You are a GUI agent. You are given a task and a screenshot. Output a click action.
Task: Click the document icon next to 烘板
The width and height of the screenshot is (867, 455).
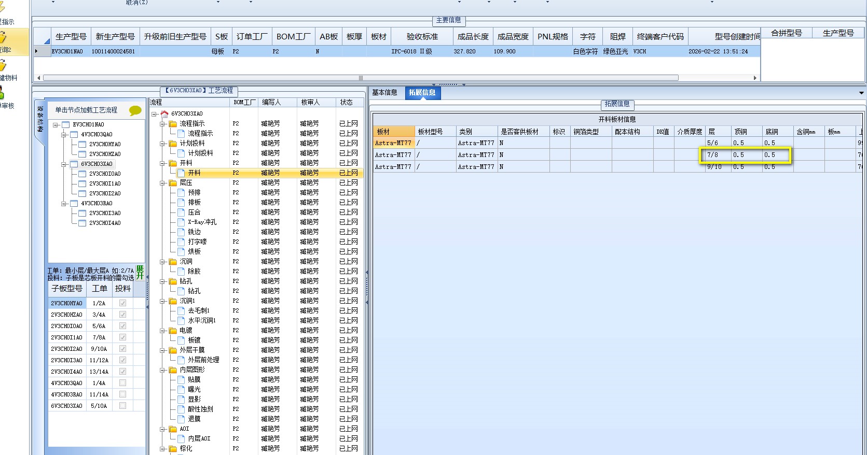(x=181, y=251)
